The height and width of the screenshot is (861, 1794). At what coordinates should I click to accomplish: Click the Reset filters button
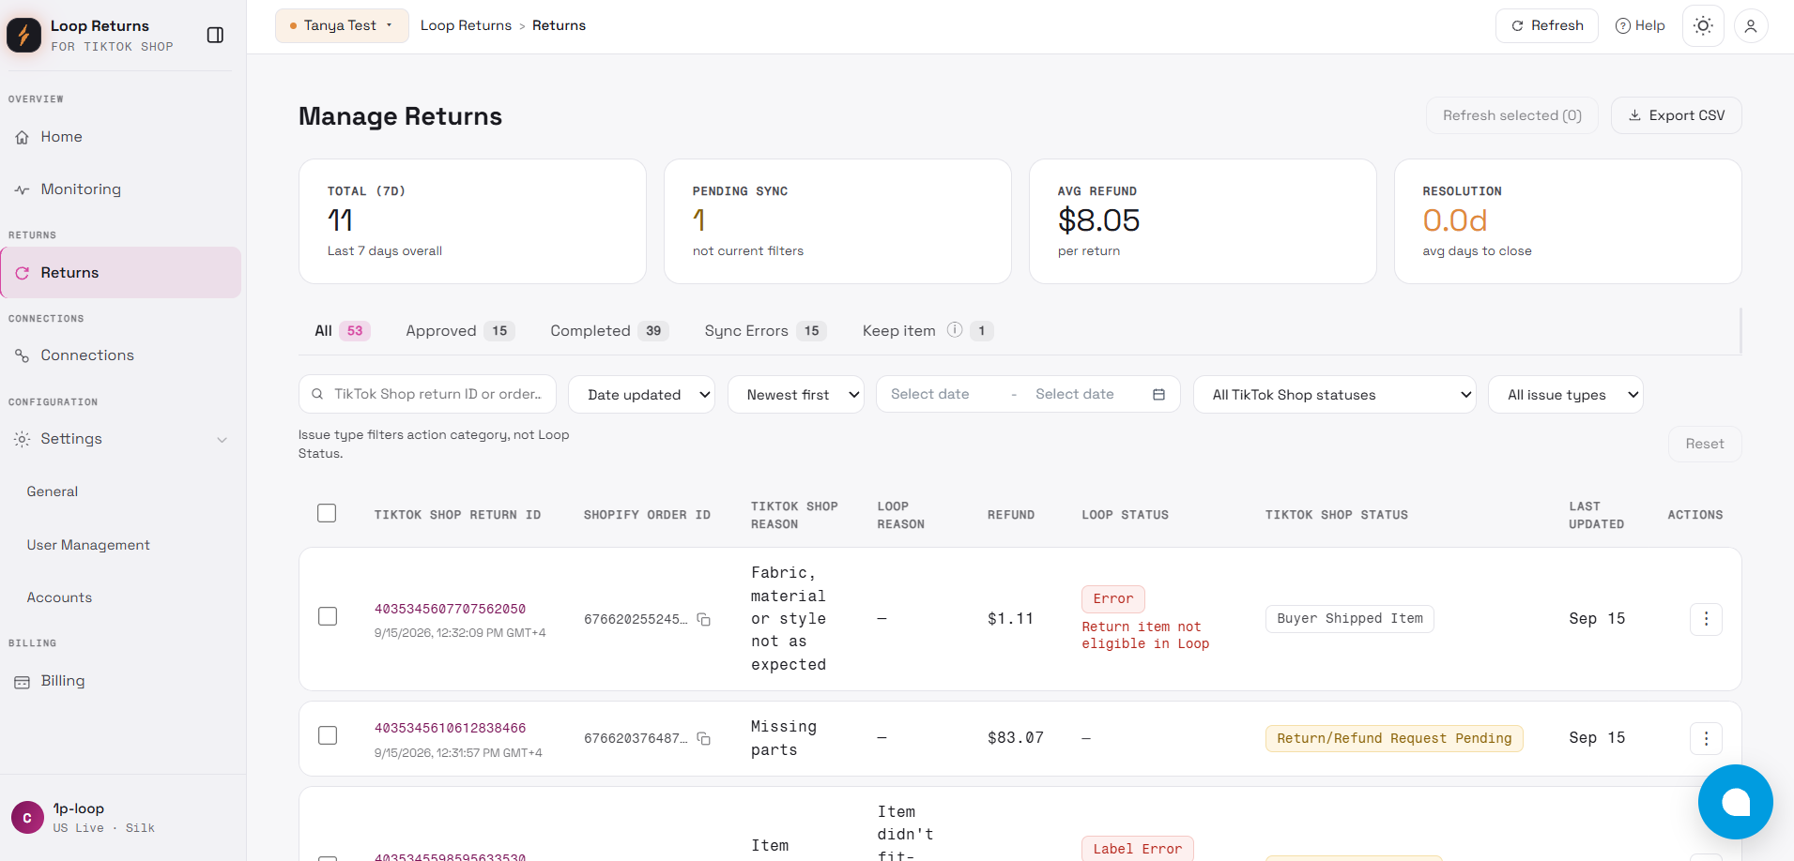[x=1705, y=444]
